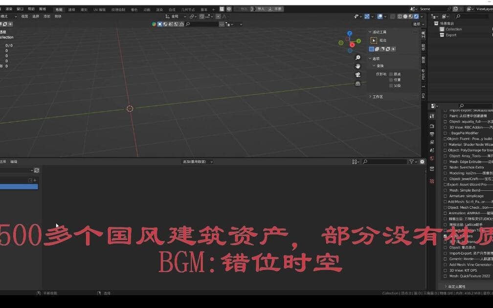This screenshot has height=308, width=493.
Task: Click the red X axis on navigation gizmo
Action: pos(352,44)
